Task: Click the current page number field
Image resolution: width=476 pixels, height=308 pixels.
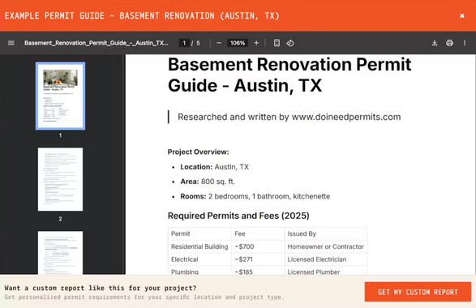Action: 184,43
